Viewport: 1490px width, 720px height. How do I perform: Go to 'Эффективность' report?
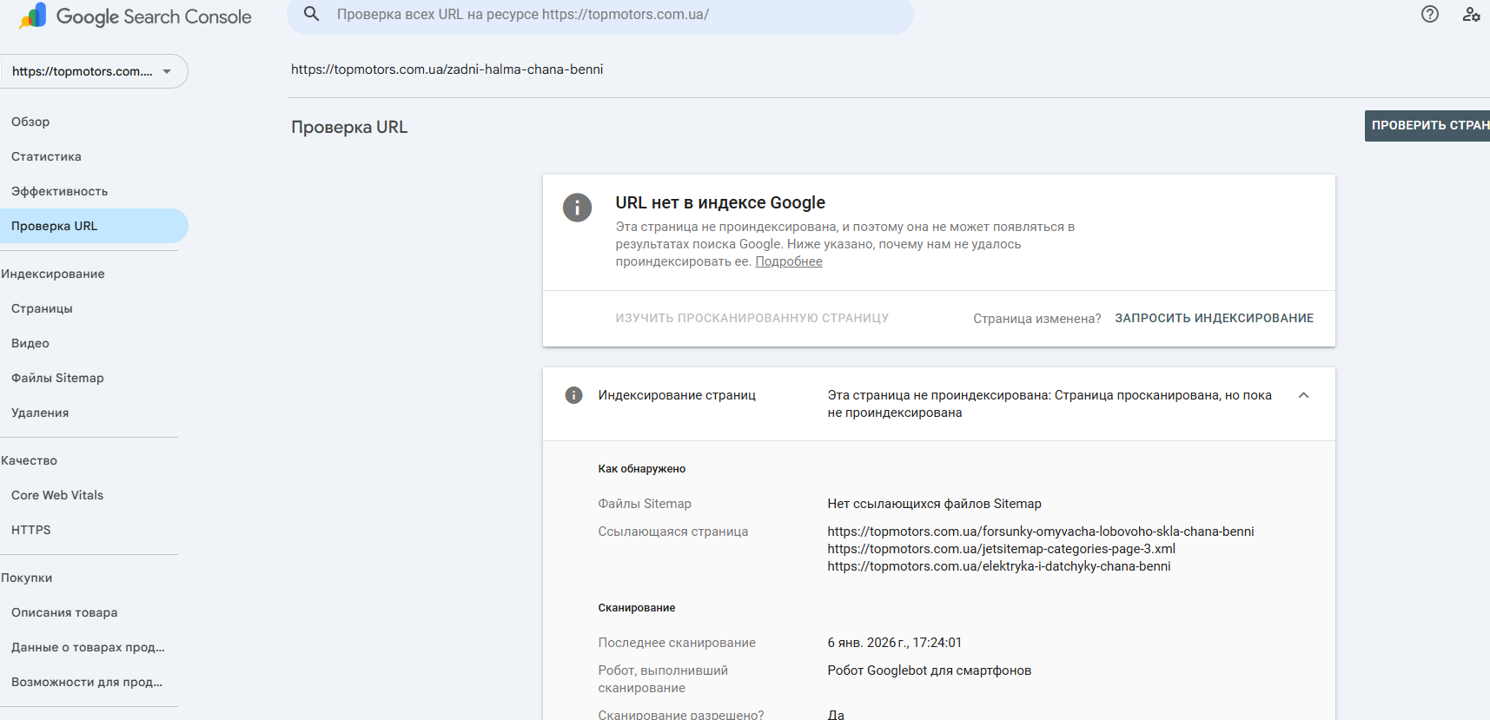[60, 191]
